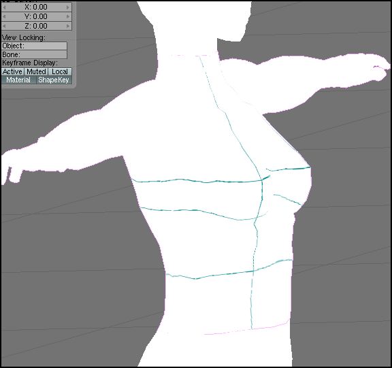Increase X value with right arrow

68,7
